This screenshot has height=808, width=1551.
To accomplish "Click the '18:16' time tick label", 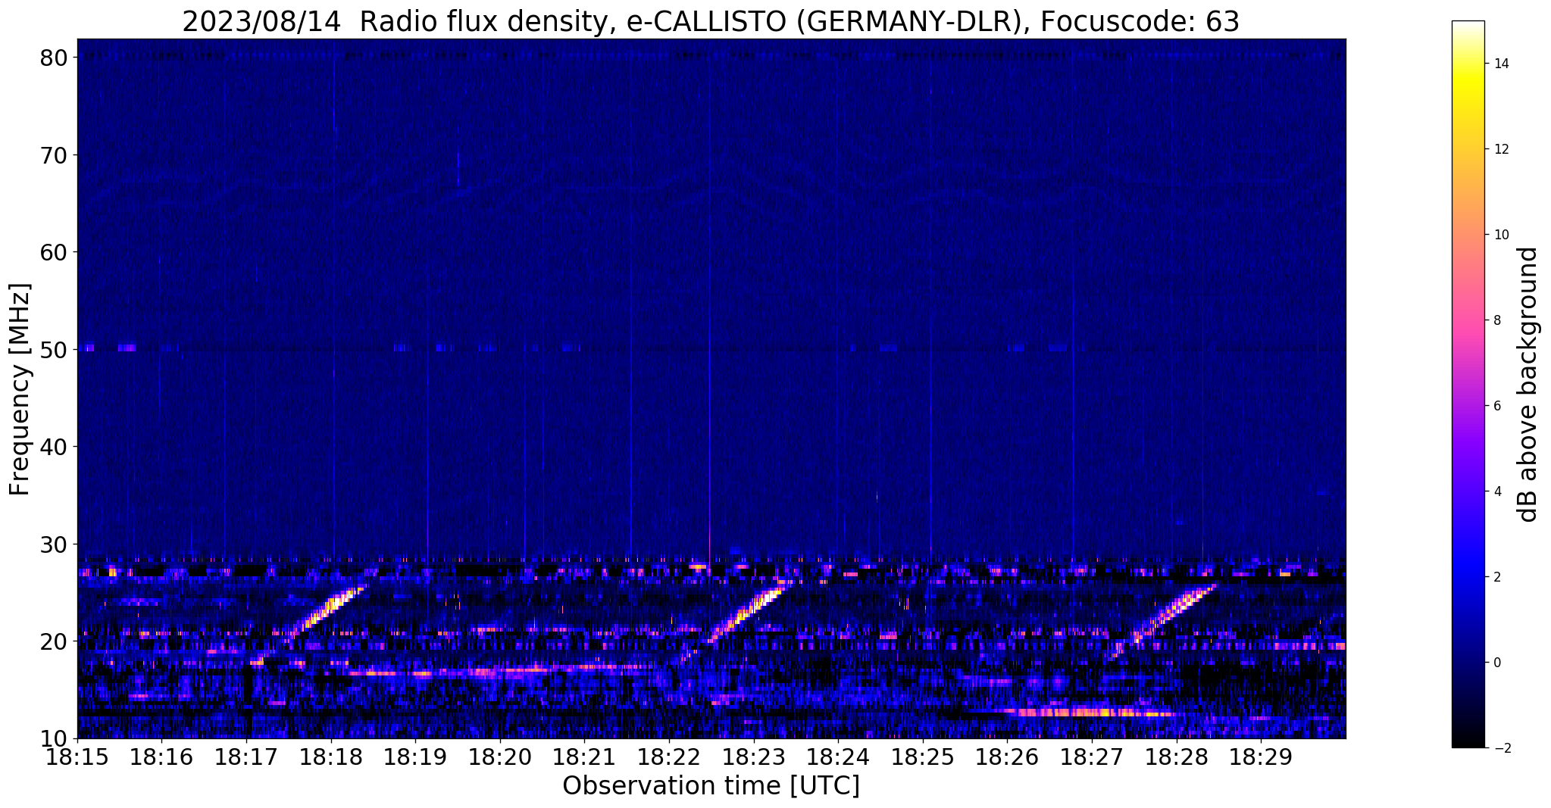I will coord(161,757).
